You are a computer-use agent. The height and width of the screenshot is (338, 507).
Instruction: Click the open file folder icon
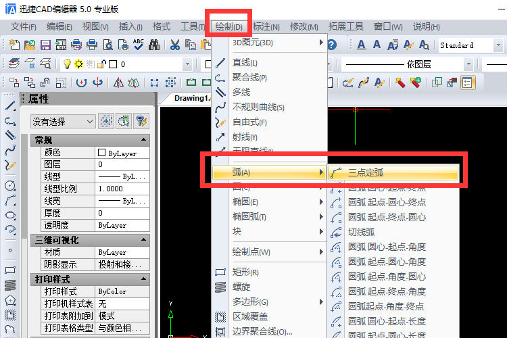click(30, 45)
